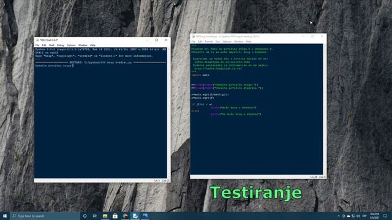Open Chrome from the taskbar
The image size is (392, 220).
[125, 216]
